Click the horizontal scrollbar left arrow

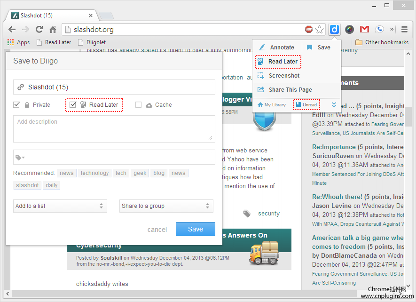[8, 294]
